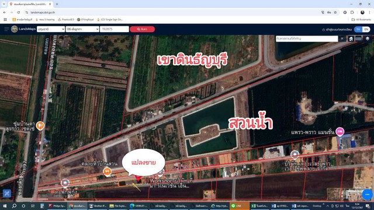Viewport: 374px width, 210px height.
Task: Open the EfilingRoyal bookmark
Action: (x=85, y=19)
